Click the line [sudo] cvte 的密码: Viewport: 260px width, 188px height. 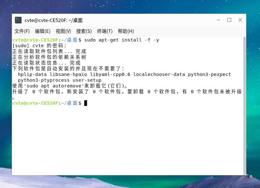tap(39, 46)
